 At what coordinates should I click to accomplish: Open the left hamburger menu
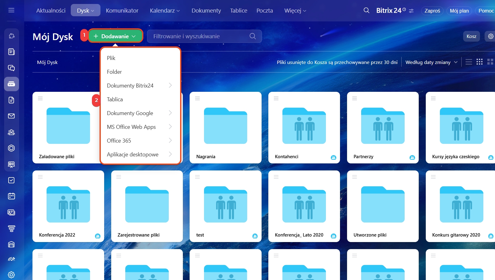pos(11,10)
